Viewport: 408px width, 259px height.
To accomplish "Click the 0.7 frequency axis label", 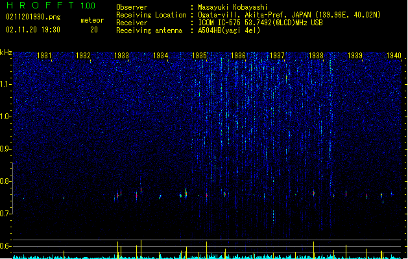I will (x=6, y=214).
